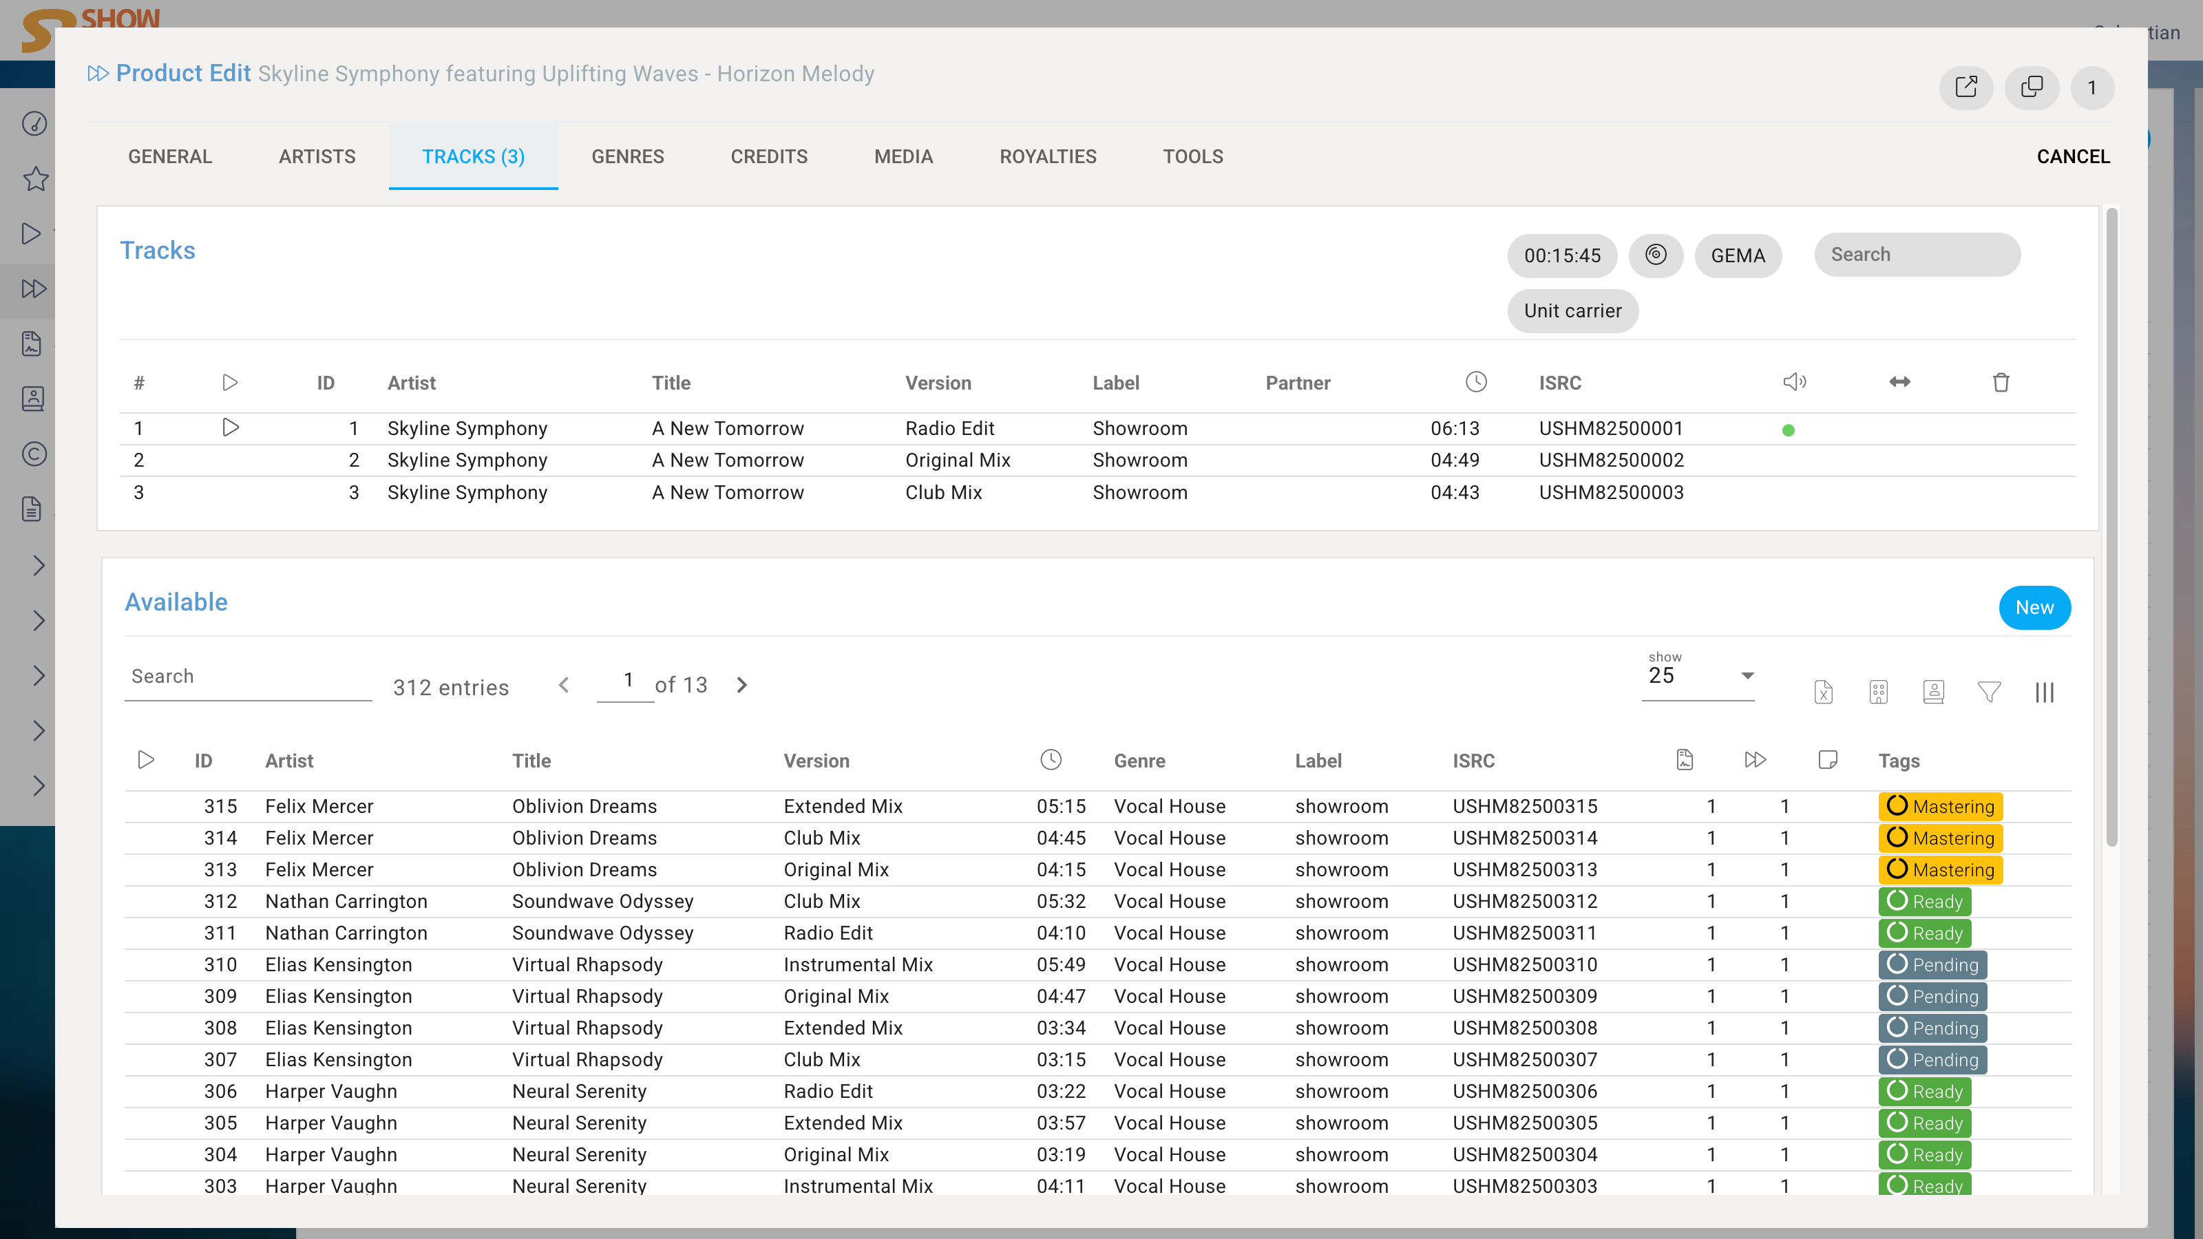Open the ROYALTIES tab
The height and width of the screenshot is (1239, 2203).
[x=1048, y=156]
